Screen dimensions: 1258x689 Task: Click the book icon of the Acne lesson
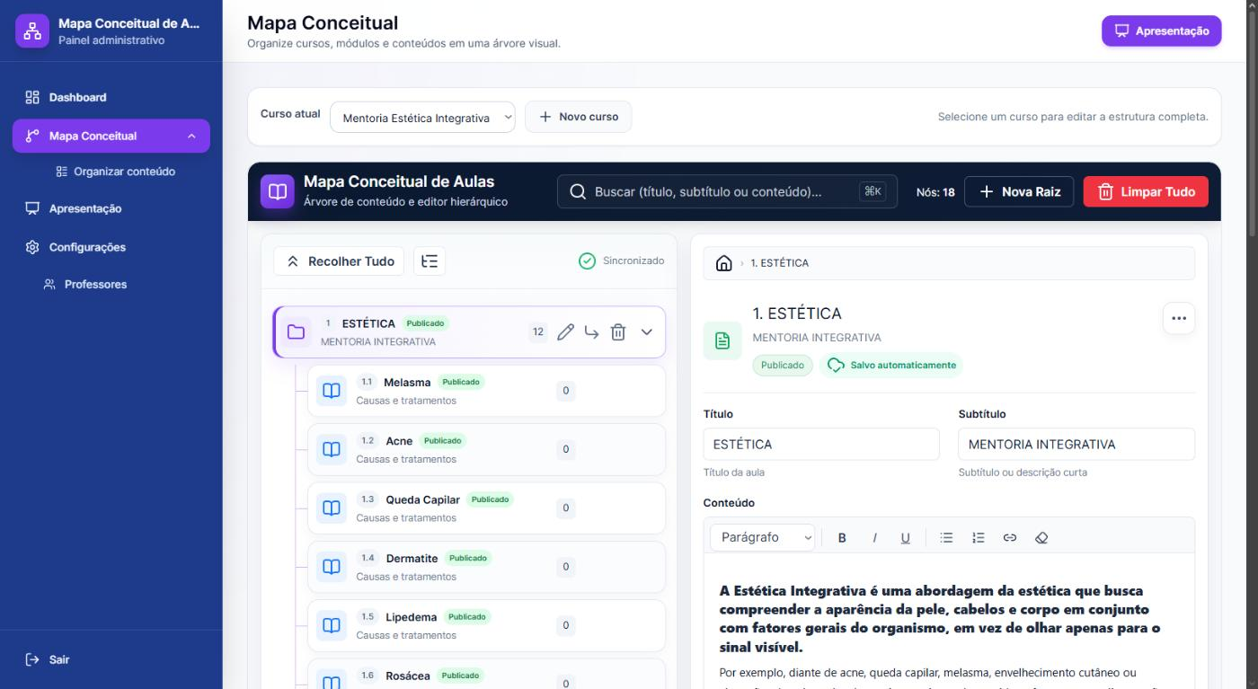click(x=332, y=449)
